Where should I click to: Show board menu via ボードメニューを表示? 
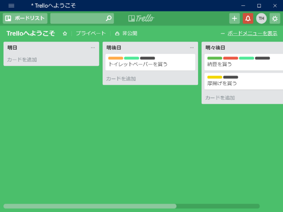(x=252, y=34)
